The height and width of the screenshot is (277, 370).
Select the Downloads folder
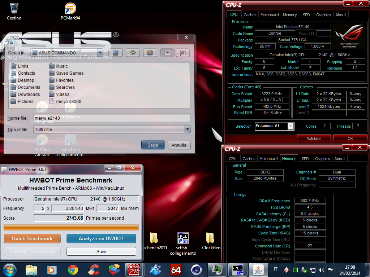click(x=26, y=94)
